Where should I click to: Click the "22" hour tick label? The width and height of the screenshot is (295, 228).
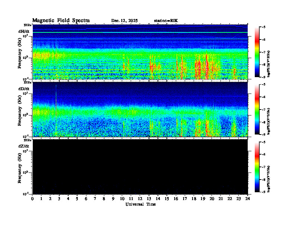click(x=230, y=199)
